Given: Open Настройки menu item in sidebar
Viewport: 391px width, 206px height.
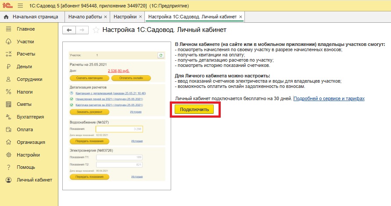Looking at the screenshot, I should pyautogui.click(x=28, y=155).
